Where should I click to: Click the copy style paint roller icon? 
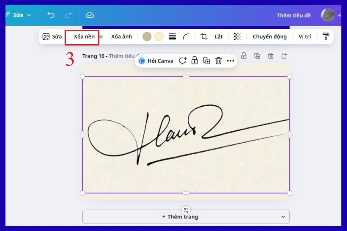[326, 36]
